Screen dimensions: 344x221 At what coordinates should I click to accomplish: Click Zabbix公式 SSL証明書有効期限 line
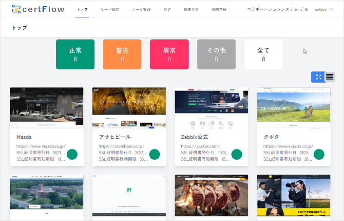point(205,159)
